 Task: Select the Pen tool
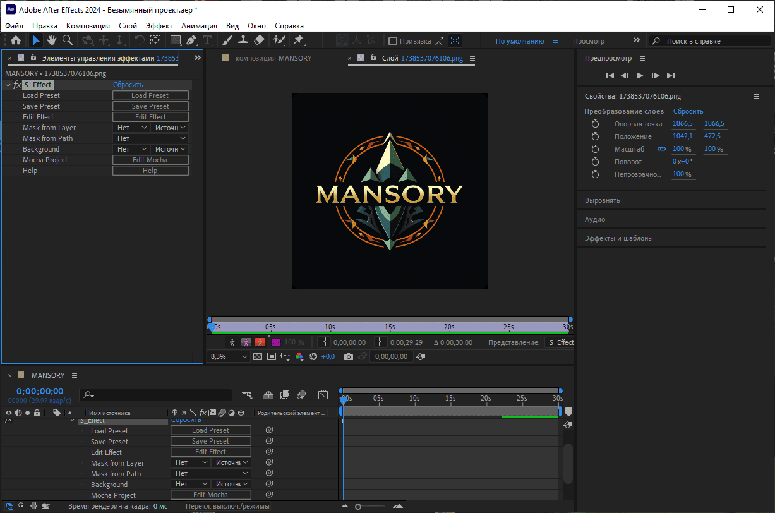click(191, 40)
